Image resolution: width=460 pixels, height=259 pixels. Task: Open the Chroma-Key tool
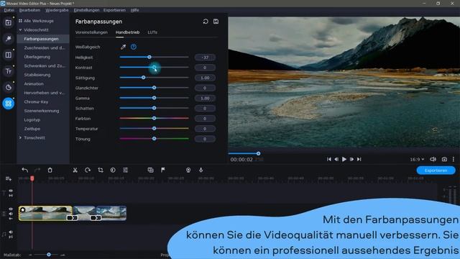36,102
